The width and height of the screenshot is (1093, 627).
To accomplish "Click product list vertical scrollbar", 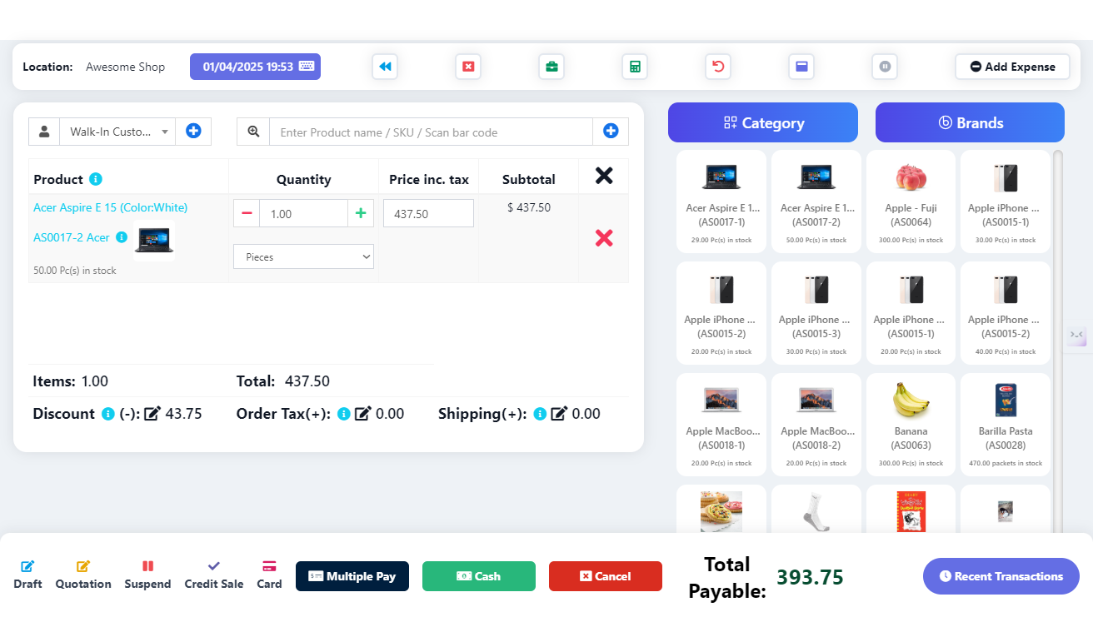I will click(x=1058, y=341).
